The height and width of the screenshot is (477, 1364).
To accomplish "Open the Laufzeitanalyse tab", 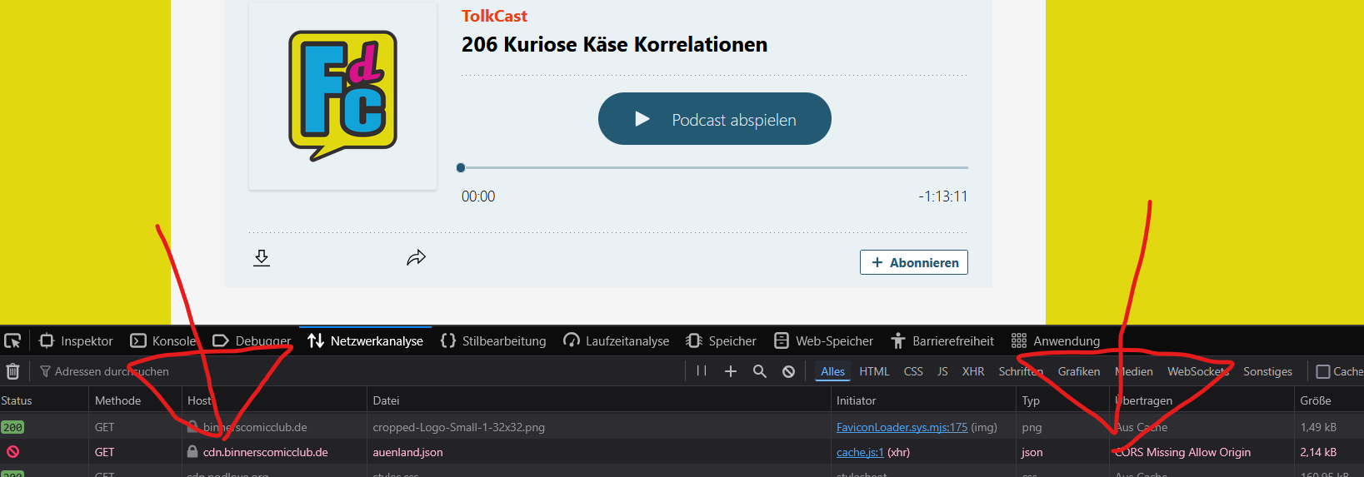I will point(617,340).
